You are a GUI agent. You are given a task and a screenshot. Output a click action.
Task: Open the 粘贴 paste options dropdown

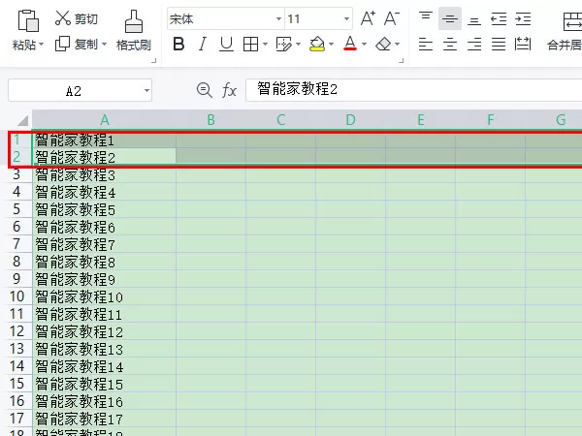pyautogui.click(x=41, y=45)
